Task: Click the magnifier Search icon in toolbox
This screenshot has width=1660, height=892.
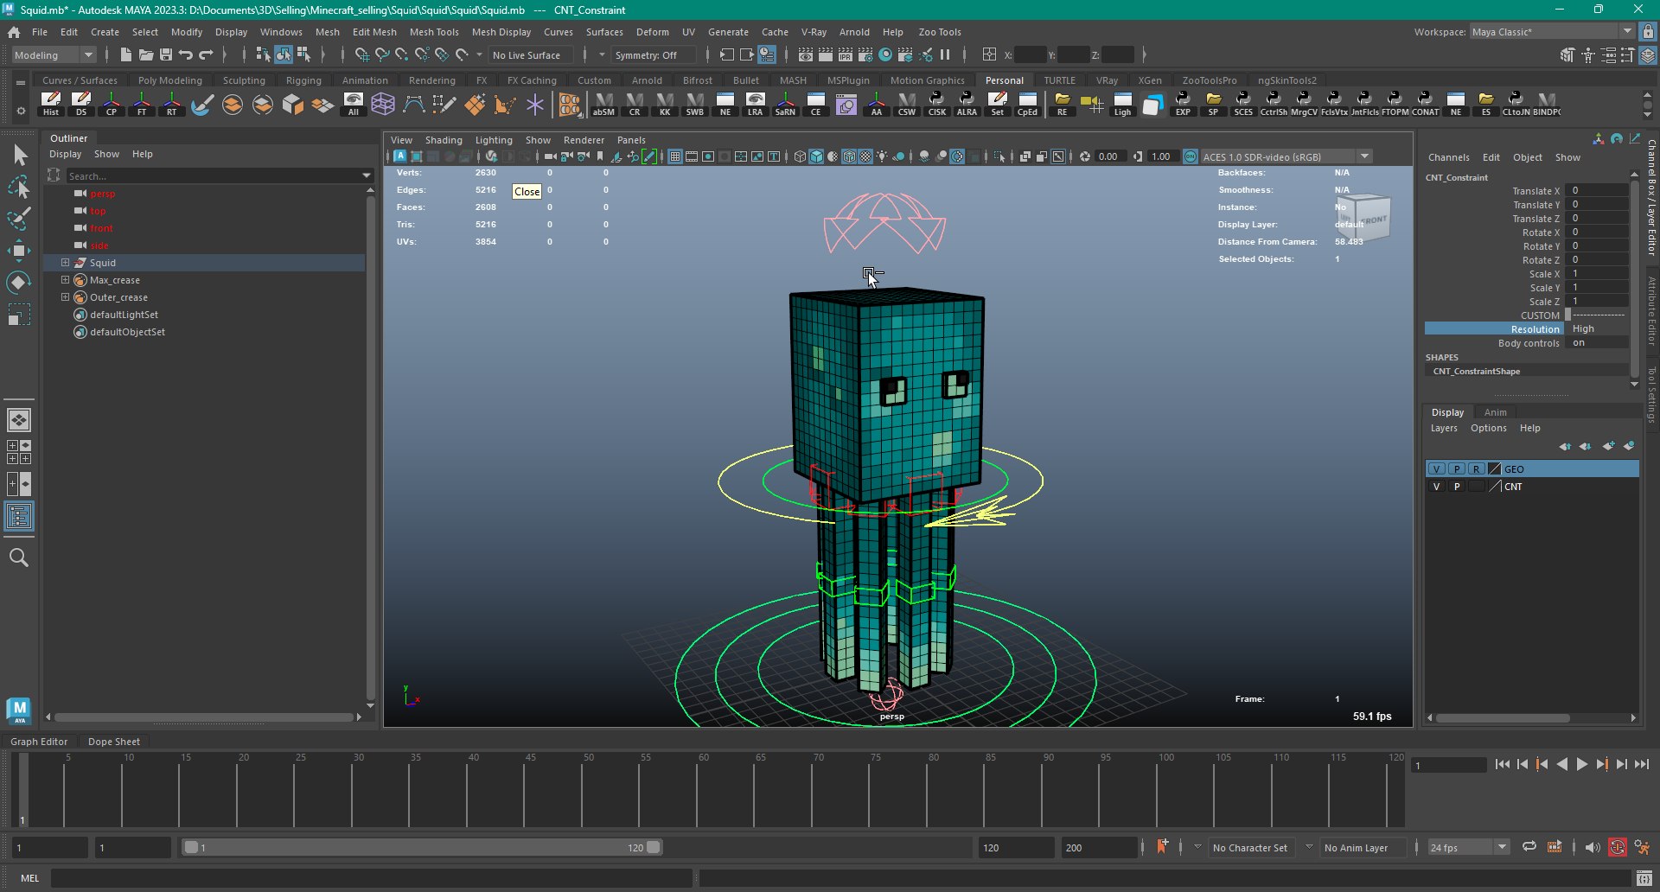Action: [19, 557]
